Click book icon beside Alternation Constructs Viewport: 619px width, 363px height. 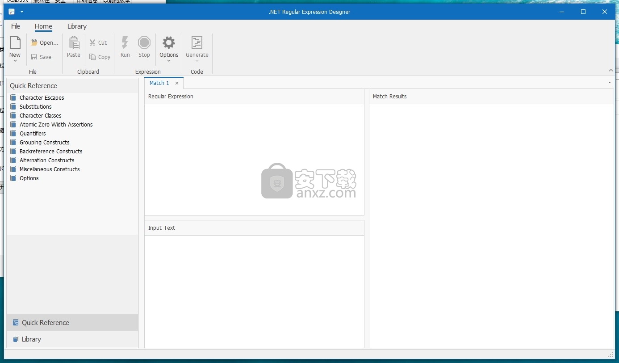[13, 160]
